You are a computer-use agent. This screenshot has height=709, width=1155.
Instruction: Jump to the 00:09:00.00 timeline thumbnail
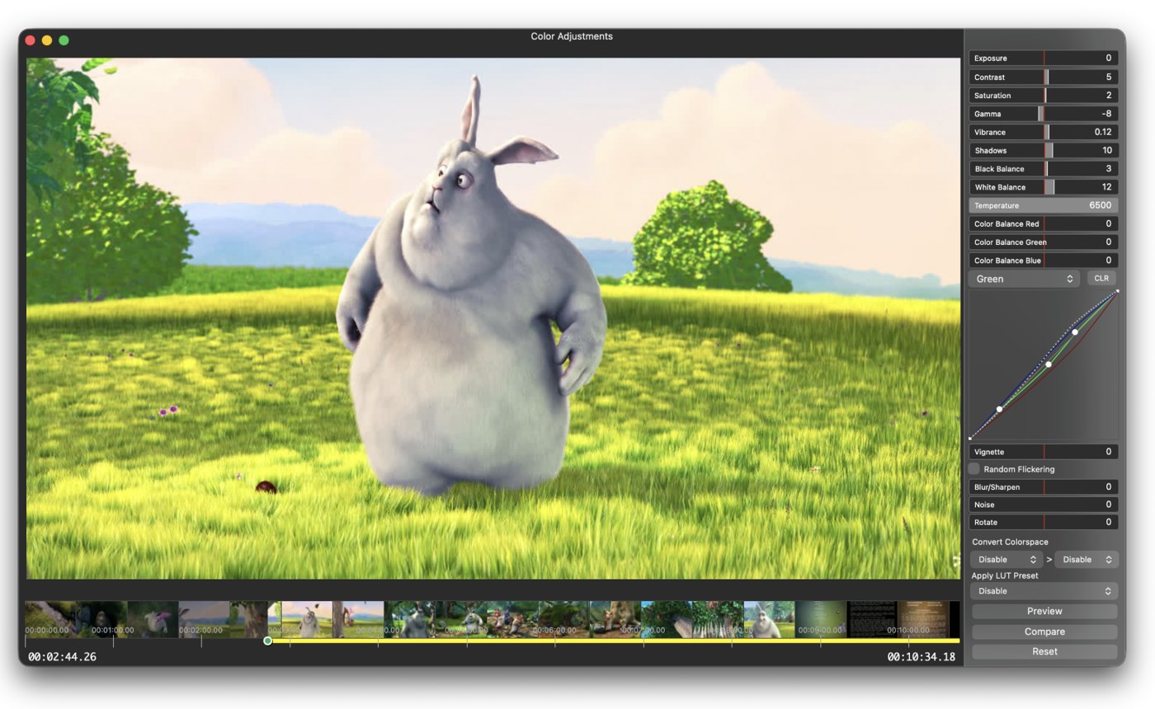tap(820, 619)
